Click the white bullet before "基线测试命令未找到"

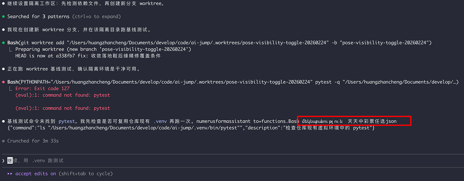(x=3, y=121)
